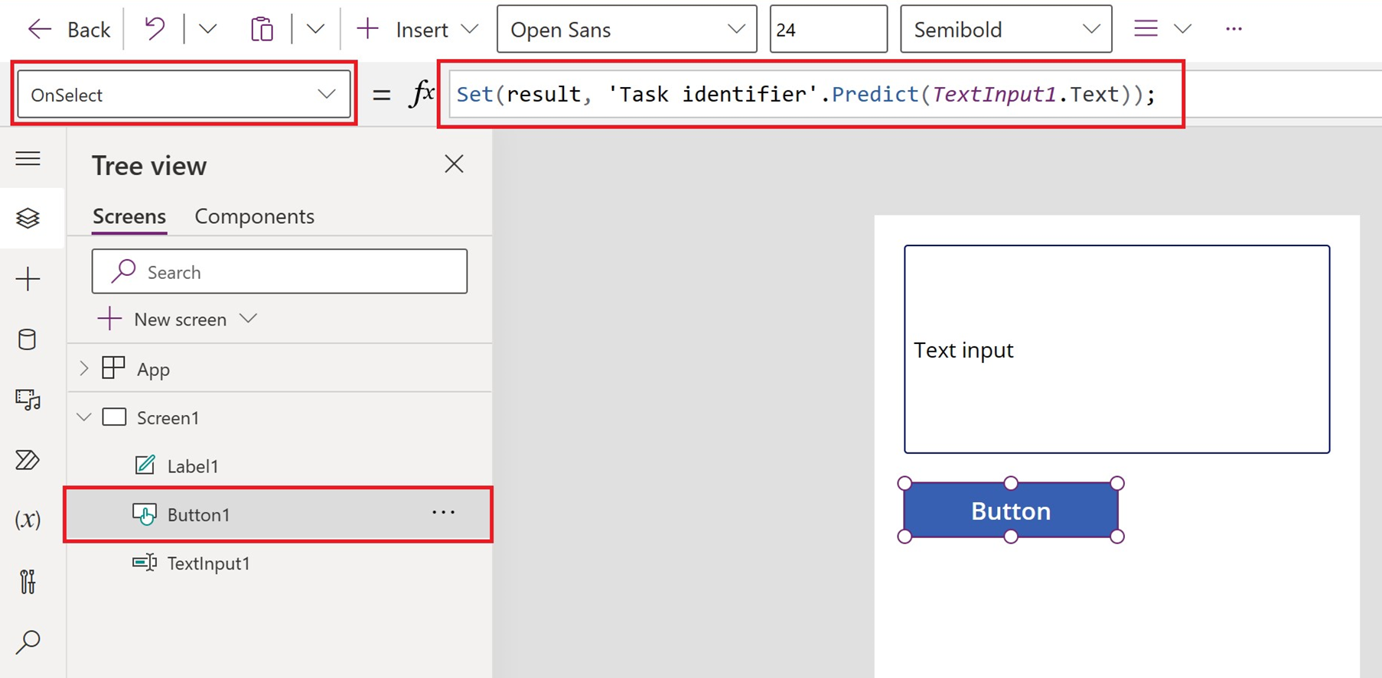Click the TextInput1 control icon

coord(145,563)
